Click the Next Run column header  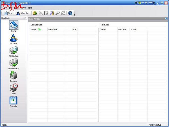pos(122,29)
